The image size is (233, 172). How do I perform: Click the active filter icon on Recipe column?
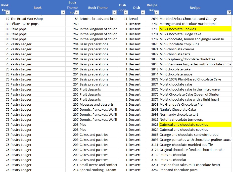[x=229, y=13]
